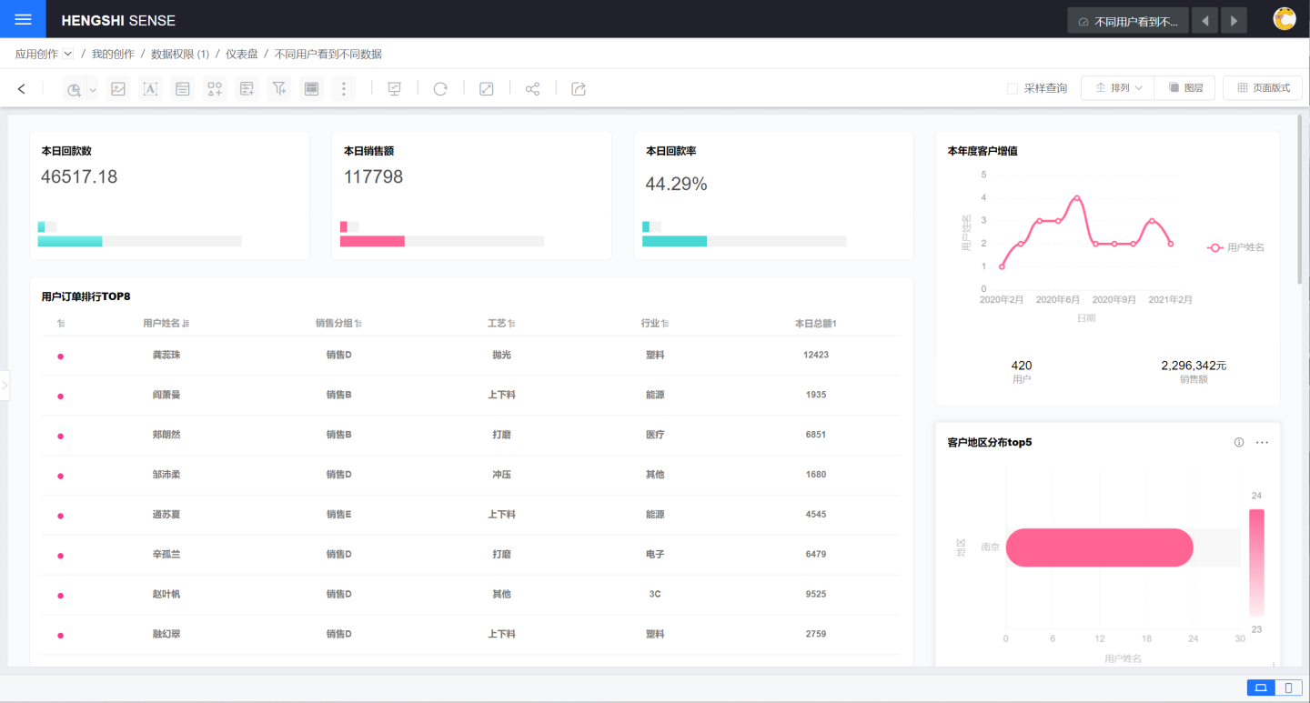
Task: Click the share dashboard icon
Action: (533, 88)
